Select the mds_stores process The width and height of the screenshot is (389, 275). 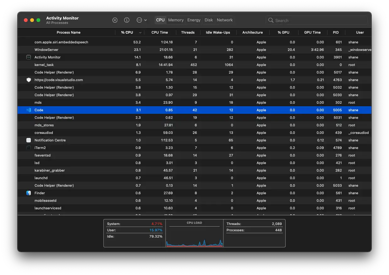(x=194, y=125)
